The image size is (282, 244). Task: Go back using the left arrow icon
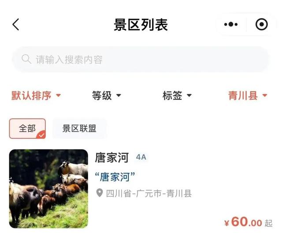tap(16, 24)
